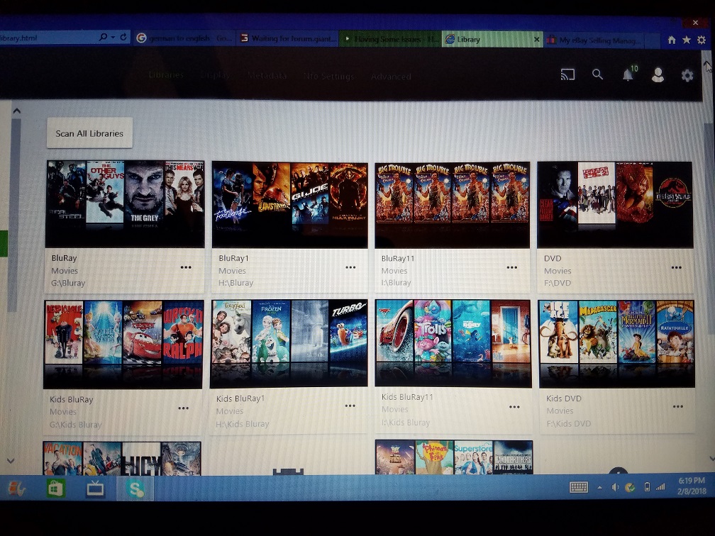Select the Libraries tab
715x536 pixels.
(166, 74)
